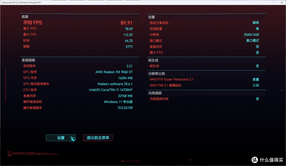Click the 预设方案名称 超级 value
286x166 pixels.
pos(256,23)
